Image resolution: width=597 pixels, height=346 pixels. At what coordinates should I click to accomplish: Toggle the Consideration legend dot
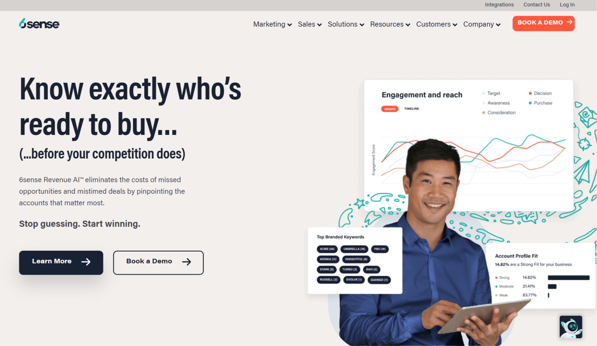tap(484, 113)
